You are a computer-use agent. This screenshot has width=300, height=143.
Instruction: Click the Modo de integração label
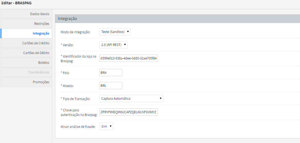[75, 32]
